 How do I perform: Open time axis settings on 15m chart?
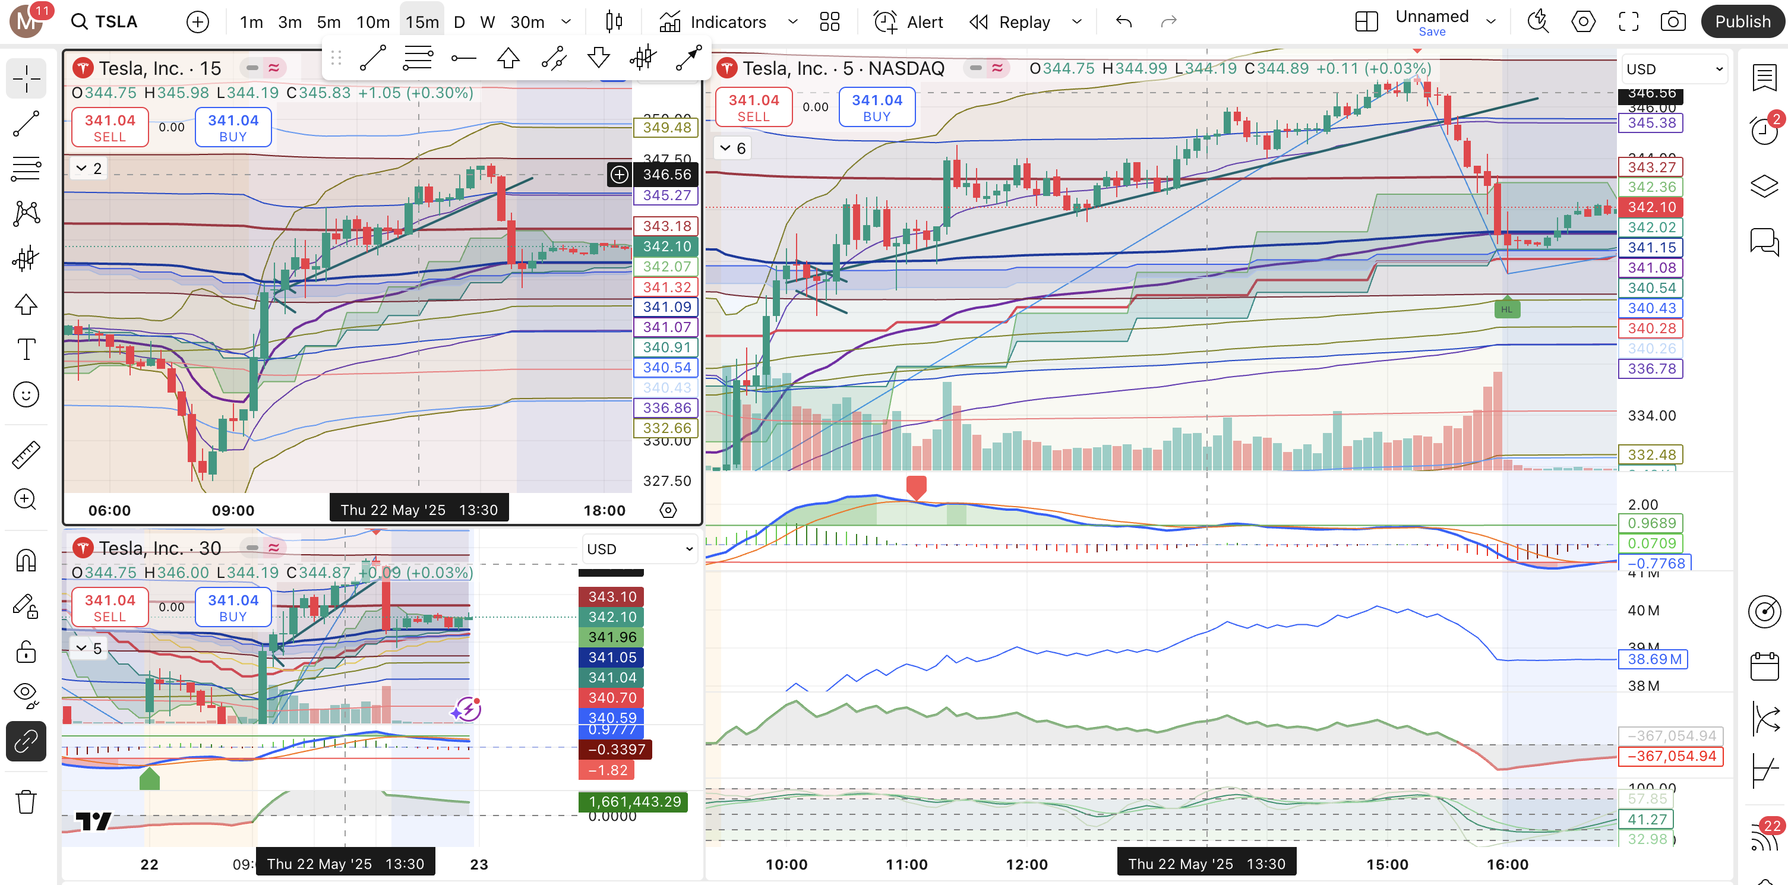(x=668, y=510)
